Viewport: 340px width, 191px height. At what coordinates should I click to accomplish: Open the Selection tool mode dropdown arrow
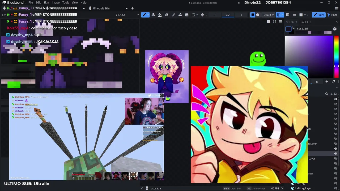tap(197, 15)
